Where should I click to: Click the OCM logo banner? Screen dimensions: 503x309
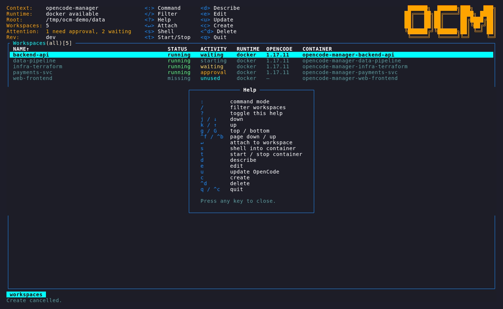pos(450,21)
